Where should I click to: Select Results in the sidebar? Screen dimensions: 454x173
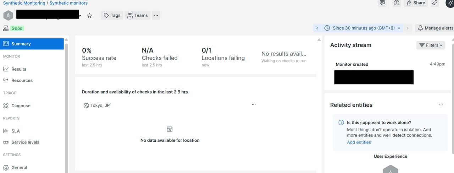point(19,69)
